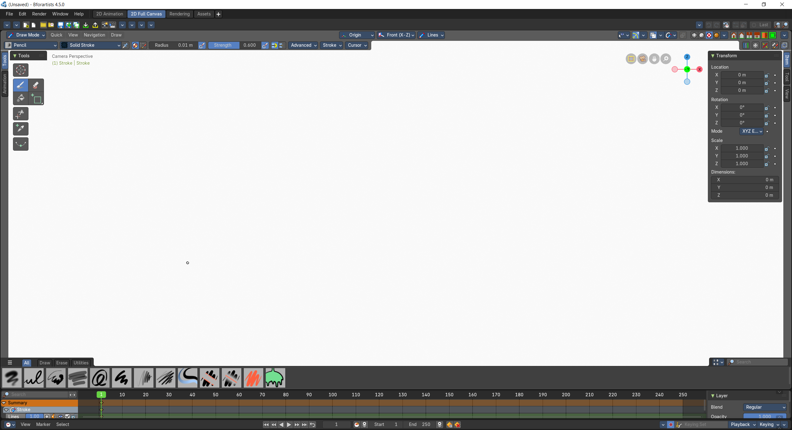The image size is (792, 430).
Task: Select the Eyedropper tool
Action: click(21, 129)
